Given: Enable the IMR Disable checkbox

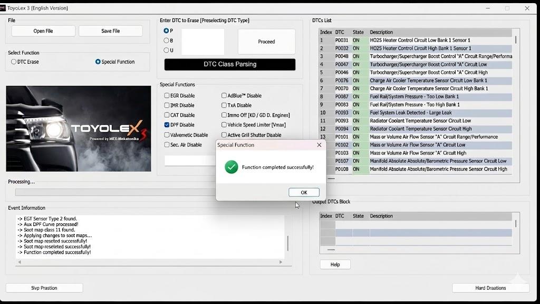Looking at the screenshot, I should coord(167,105).
